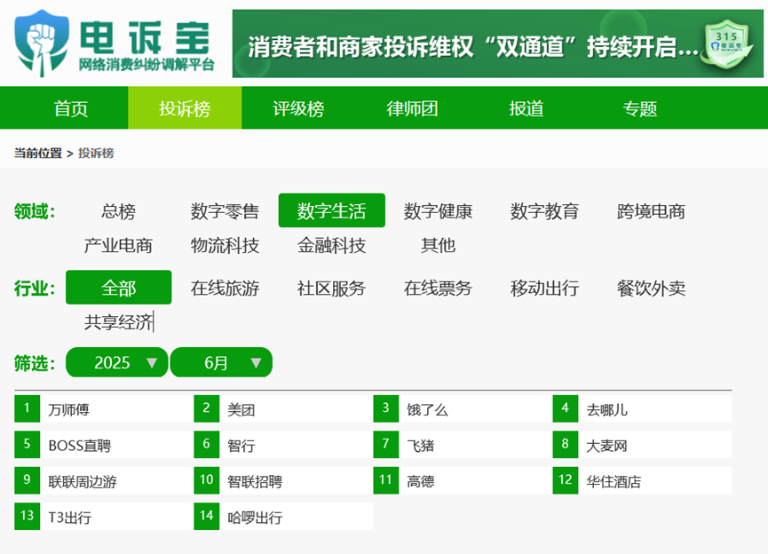Filter industry by 餐饮外卖
The image size is (768, 554).
pos(651,288)
